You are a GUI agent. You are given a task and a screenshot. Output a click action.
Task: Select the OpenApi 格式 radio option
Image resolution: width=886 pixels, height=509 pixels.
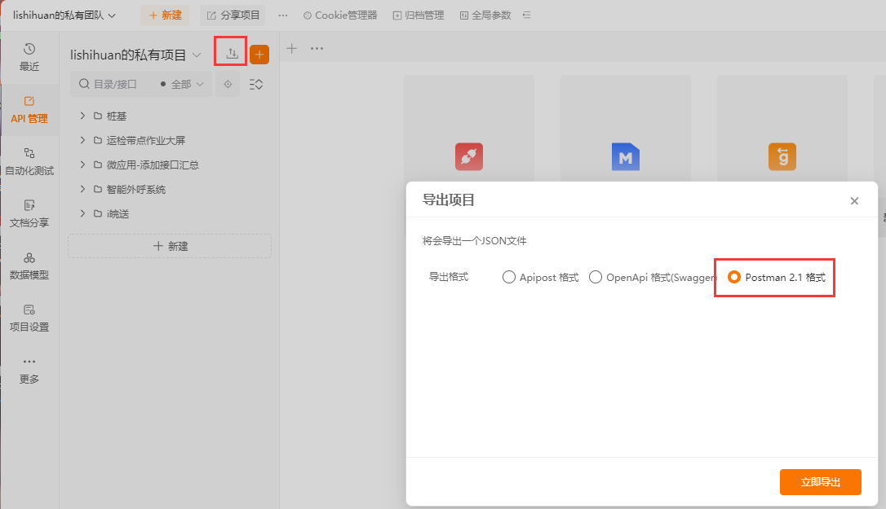coord(596,277)
